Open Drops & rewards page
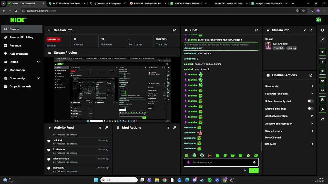328x184 pixels. (22, 86)
